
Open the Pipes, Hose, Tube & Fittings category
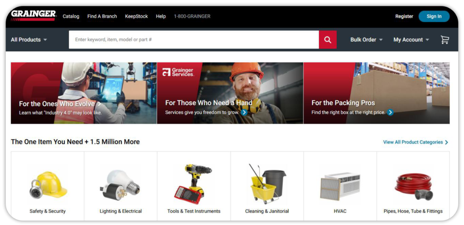pos(413,186)
